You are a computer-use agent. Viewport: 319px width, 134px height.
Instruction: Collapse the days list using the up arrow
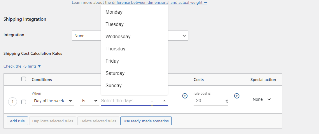coord(164,101)
